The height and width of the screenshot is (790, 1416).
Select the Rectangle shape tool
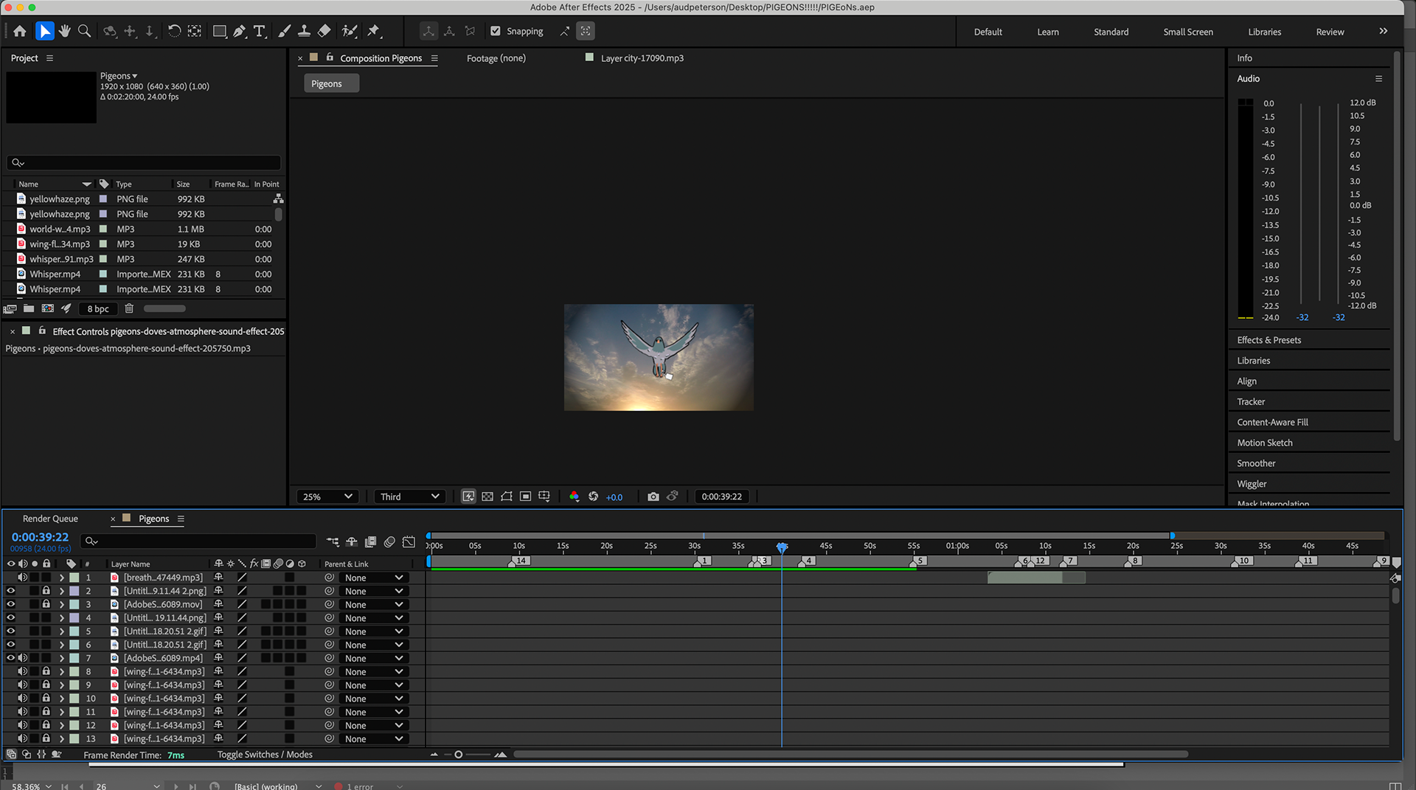[219, 31]
